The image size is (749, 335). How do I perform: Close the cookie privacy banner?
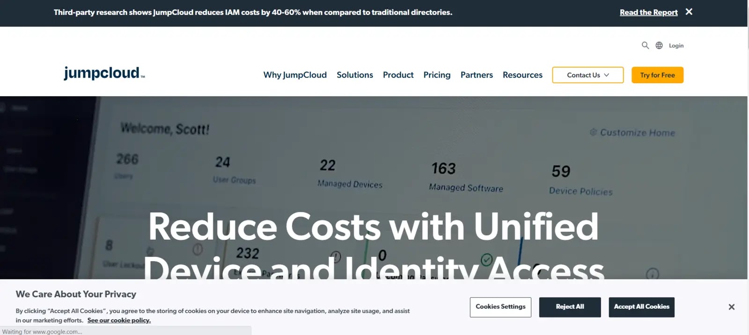732,307
